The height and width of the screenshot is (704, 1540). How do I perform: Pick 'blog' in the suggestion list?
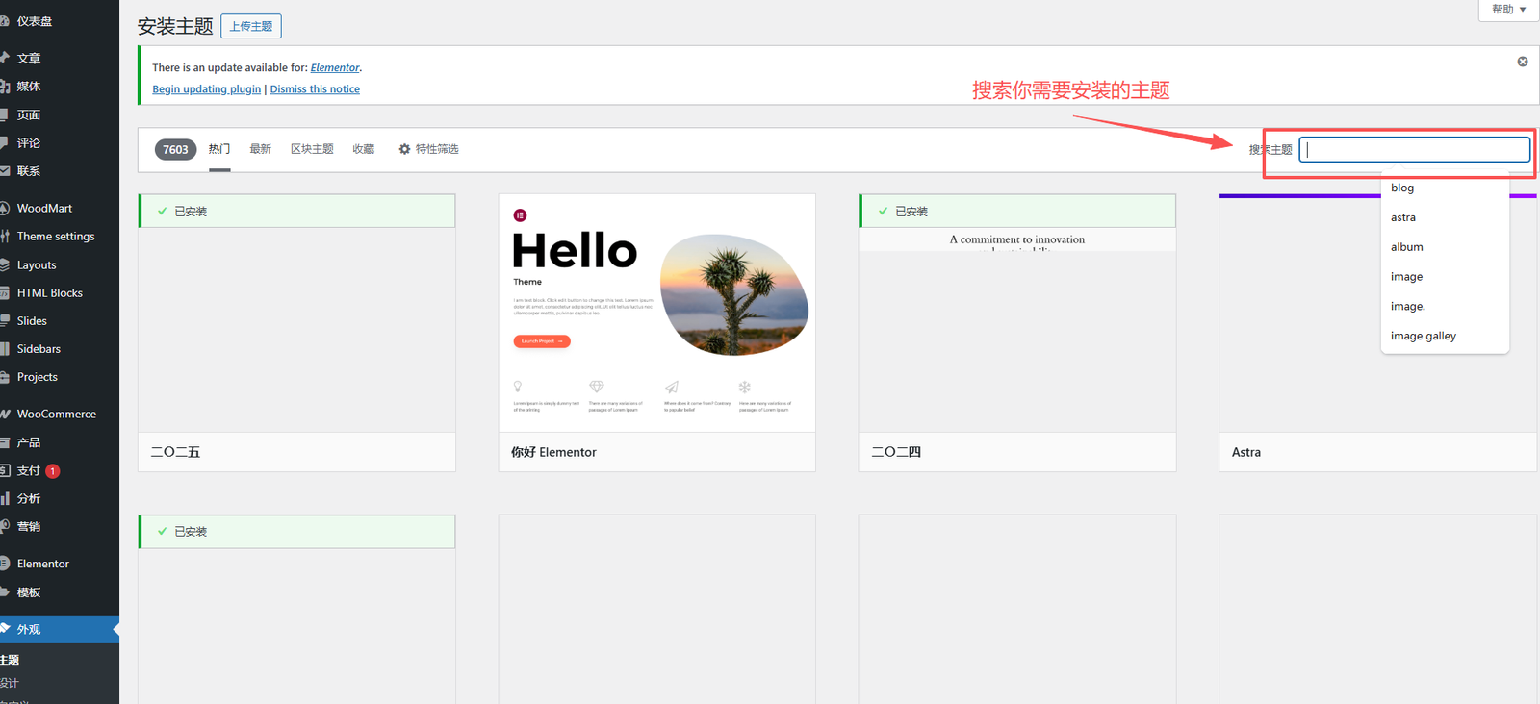(x=1402, y=188)
